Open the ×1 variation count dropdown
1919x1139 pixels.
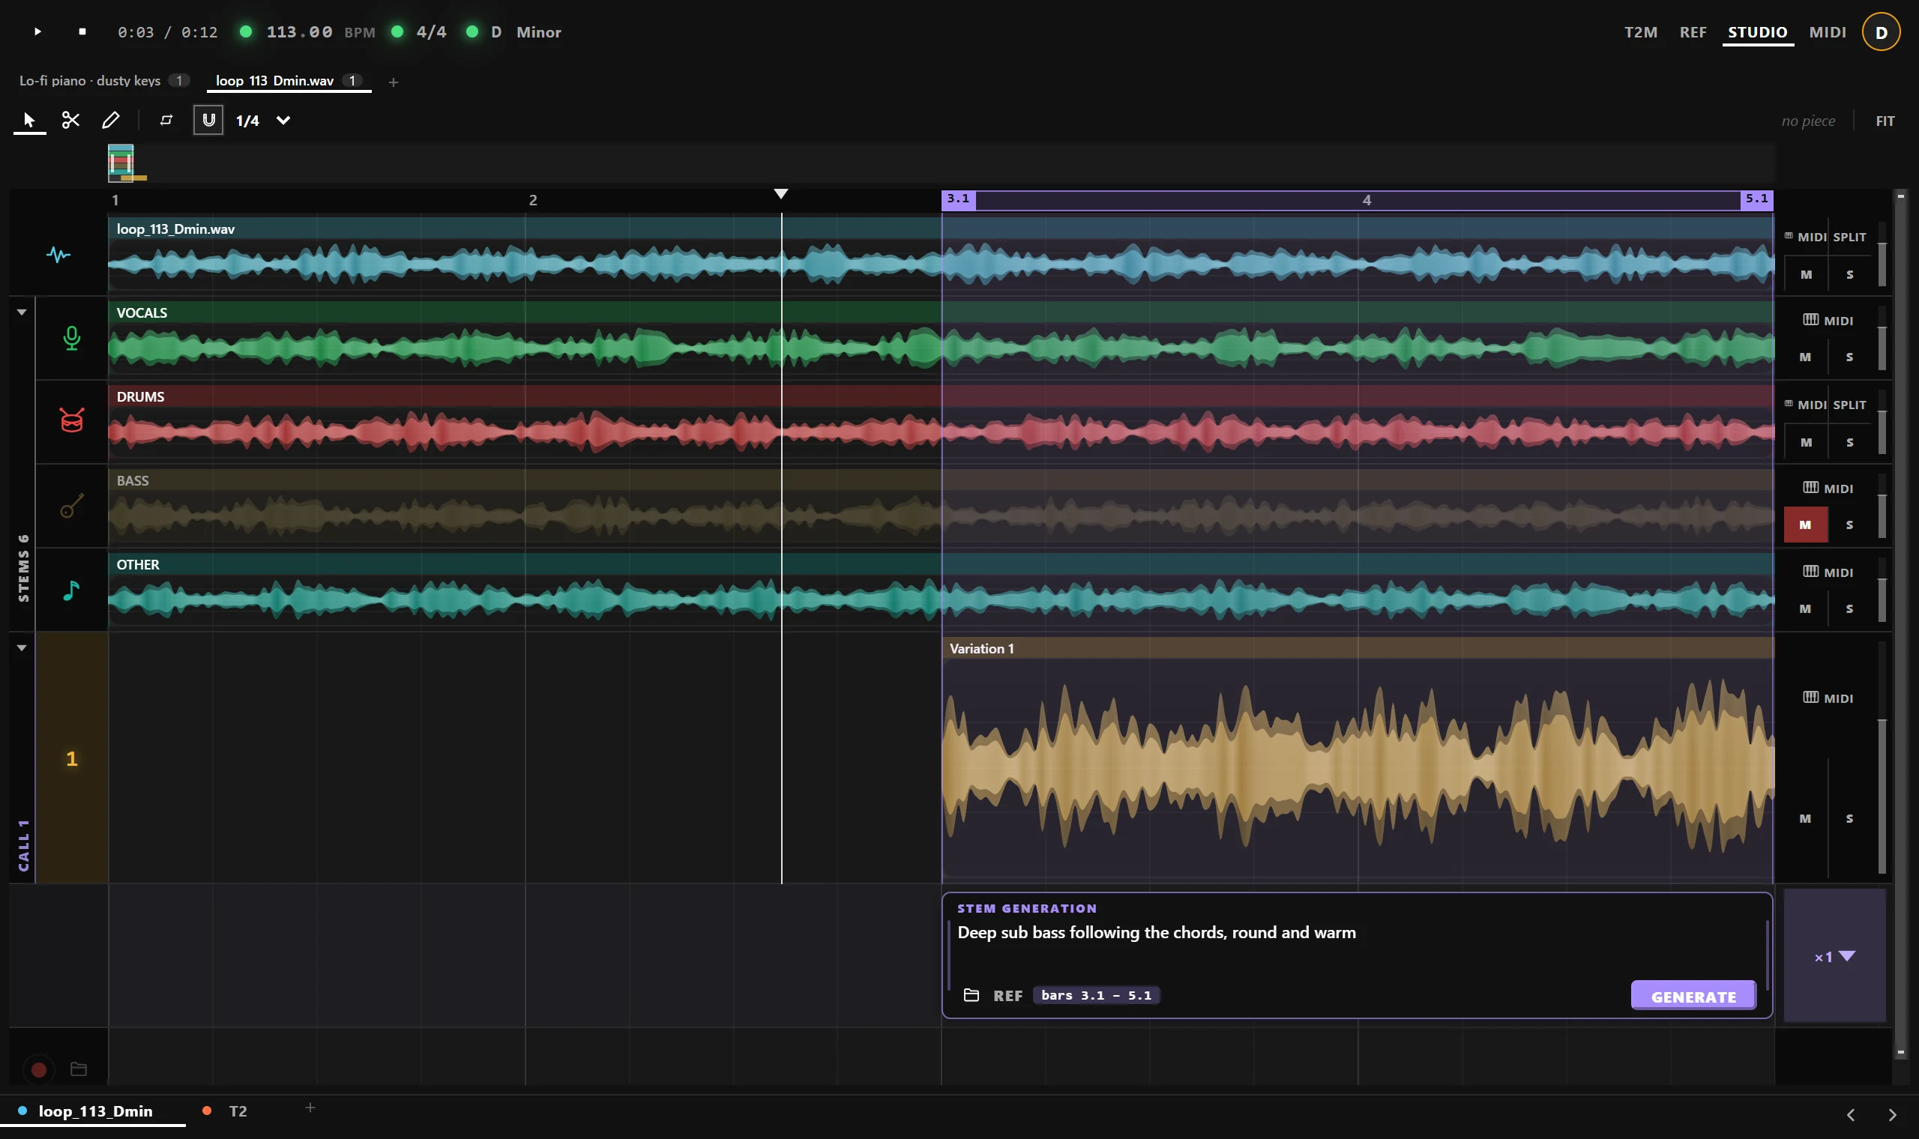tap(1834, 956)
